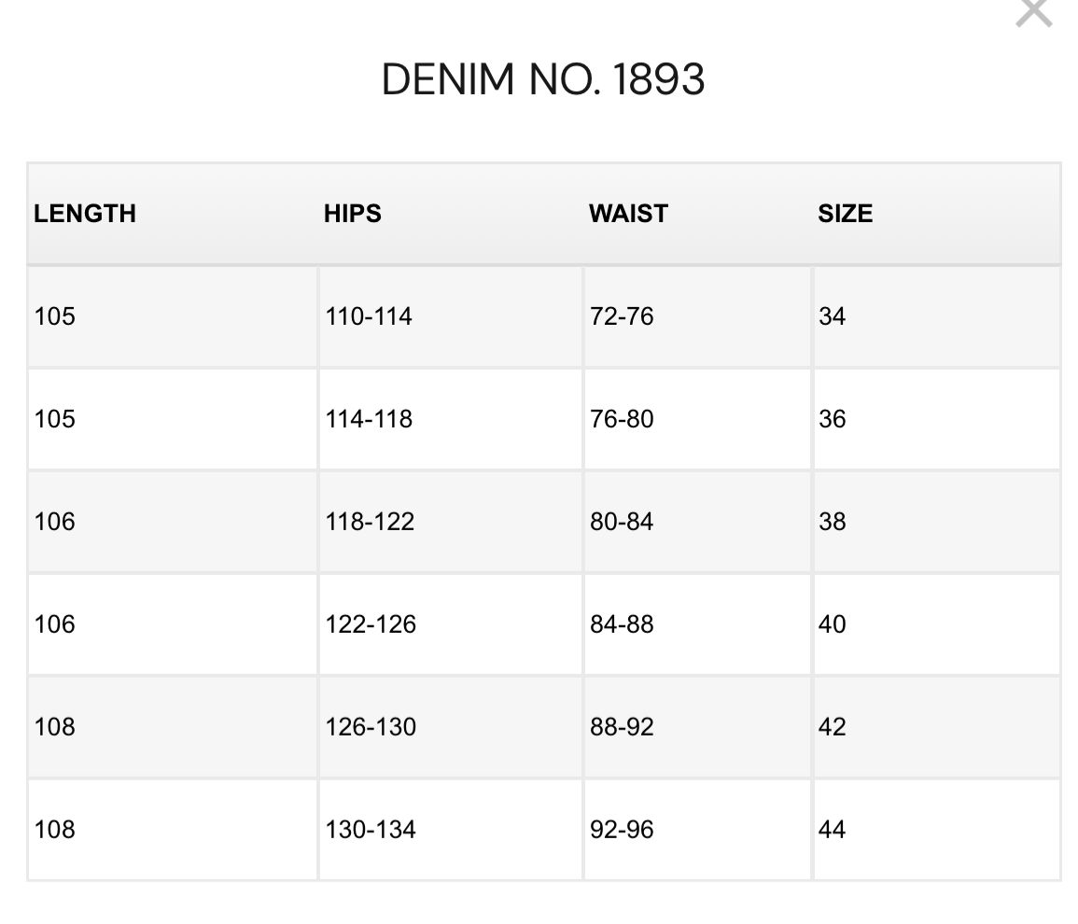Click size 42 cell
Image resolution: width=1078 pixels, height=924 pixels.
tap(833, 727)
